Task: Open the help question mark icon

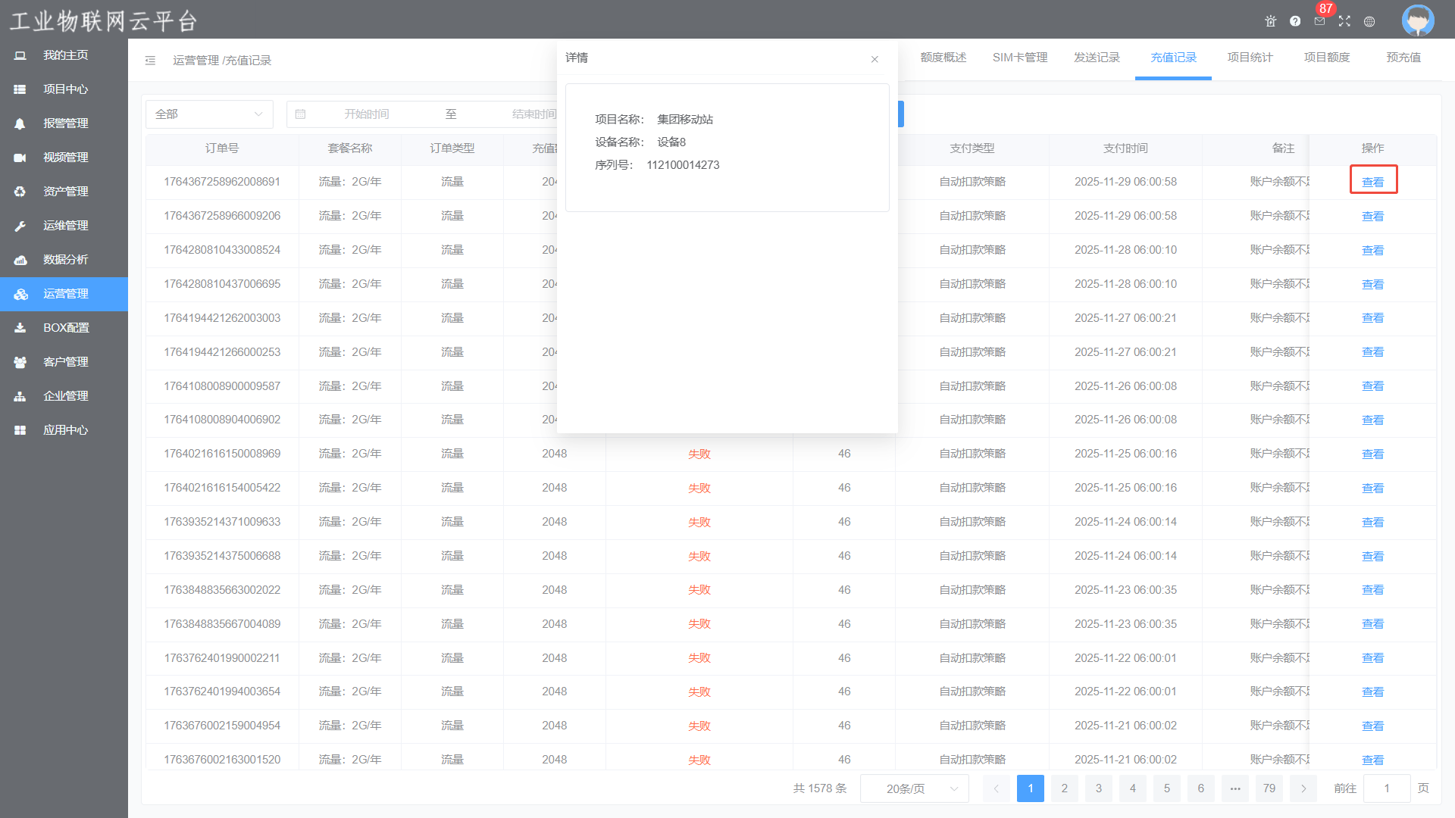Action: (x=1295, y=21)
